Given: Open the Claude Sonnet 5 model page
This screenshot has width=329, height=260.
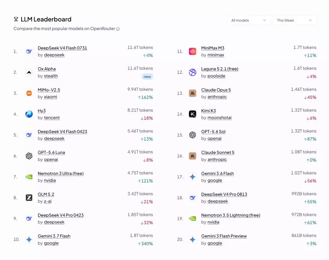Looking at the screenshot, I should coord(218,153).
